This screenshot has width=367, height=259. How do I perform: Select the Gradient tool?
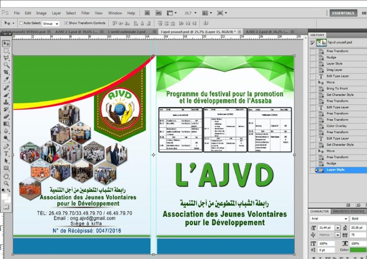(x=6, y=124)
